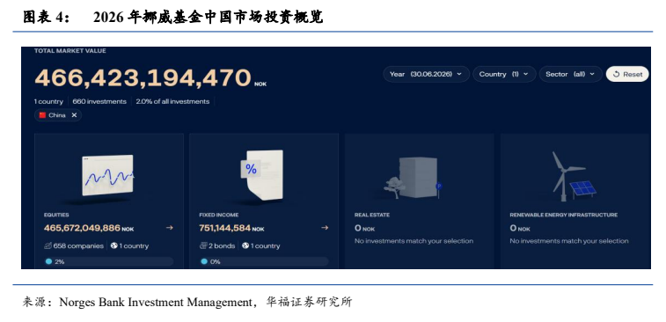Click the globe icon in Fixed Income card
Viewport: 666px width, 322px height.
tap(245, 245)
